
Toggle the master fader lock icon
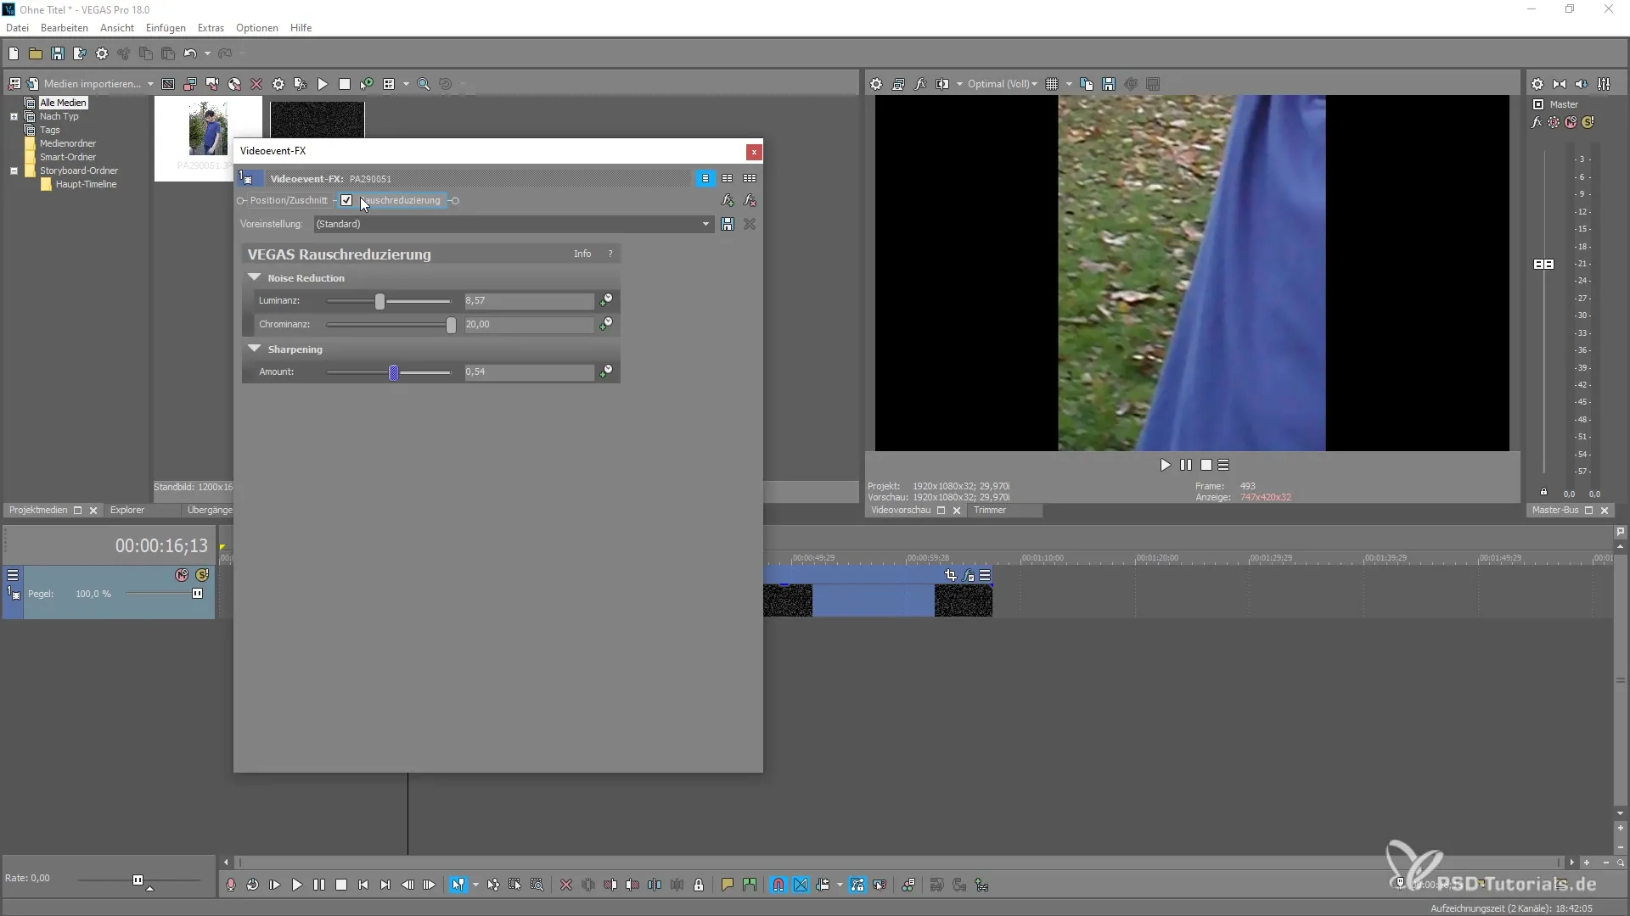pos(1543,492)
